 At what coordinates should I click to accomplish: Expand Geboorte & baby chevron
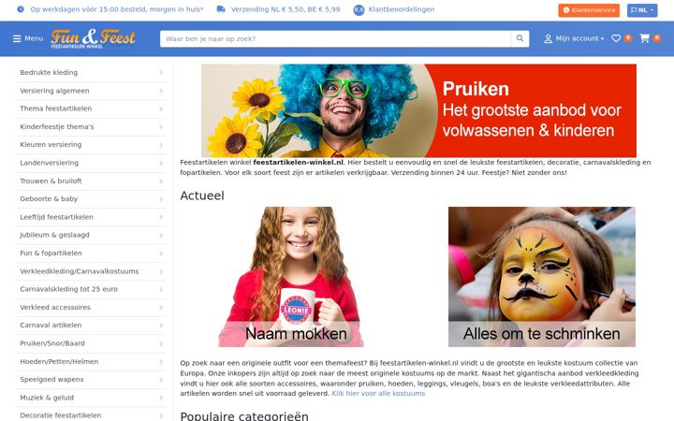coord(161,199)
